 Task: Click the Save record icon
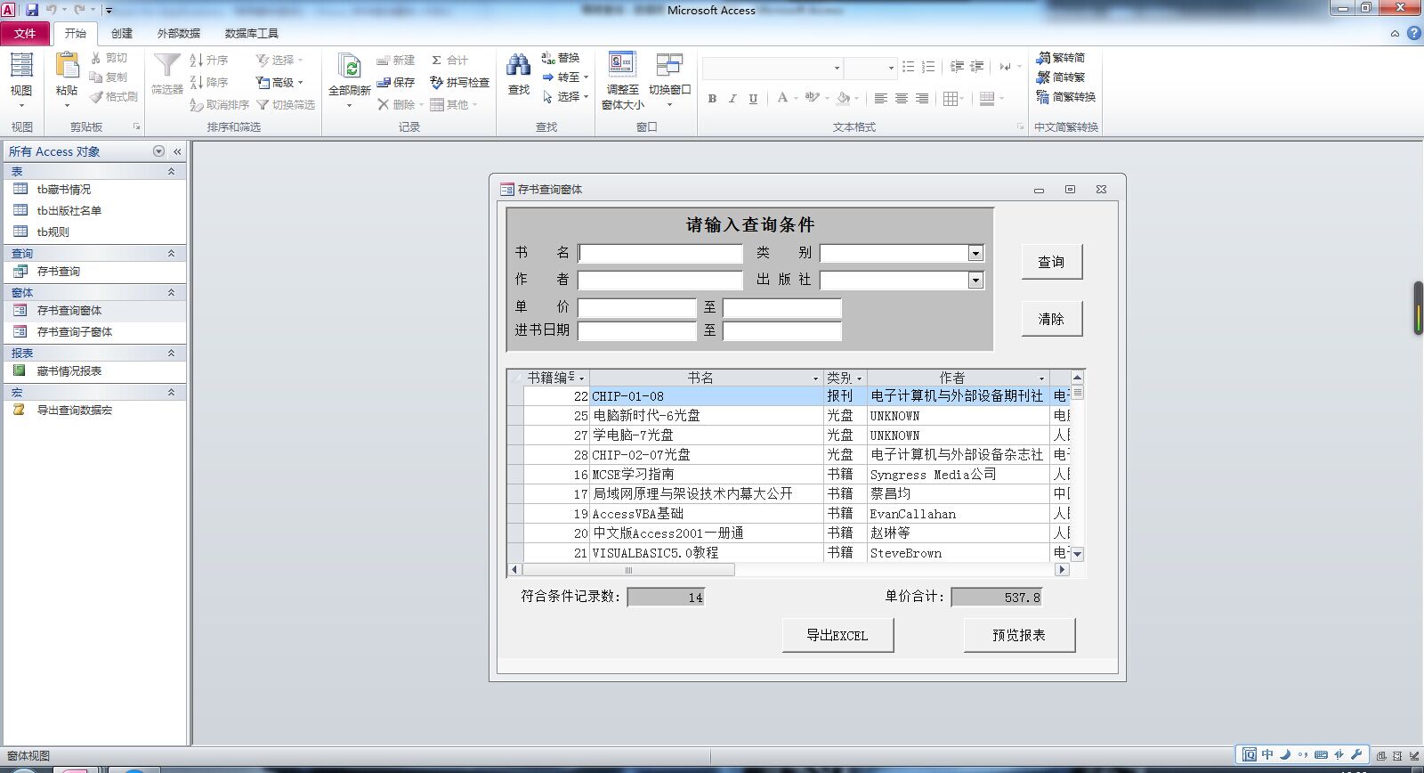click(384, 82)
